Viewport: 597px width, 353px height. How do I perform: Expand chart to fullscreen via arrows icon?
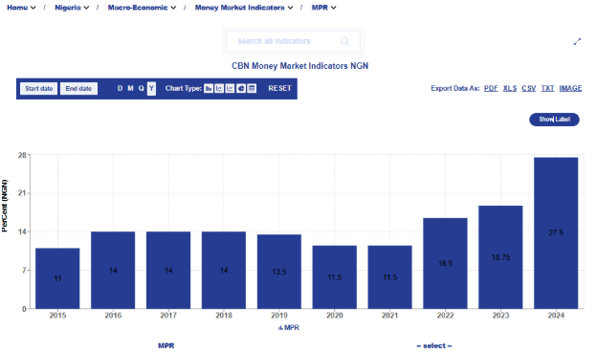[x=577, y=41]
